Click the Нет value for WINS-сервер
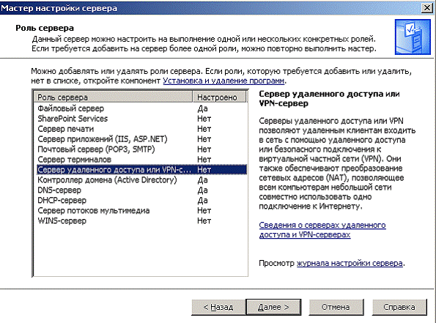Screen dimensions: 436x323 coord(204,220)
